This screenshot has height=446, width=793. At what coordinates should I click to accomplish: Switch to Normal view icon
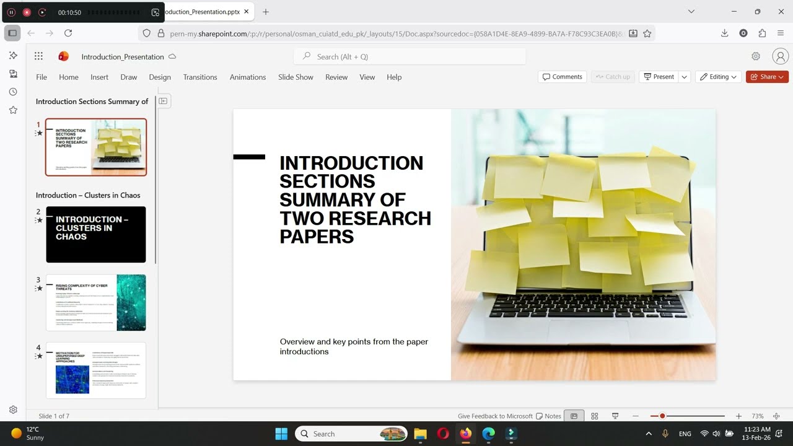pos(574,416)
